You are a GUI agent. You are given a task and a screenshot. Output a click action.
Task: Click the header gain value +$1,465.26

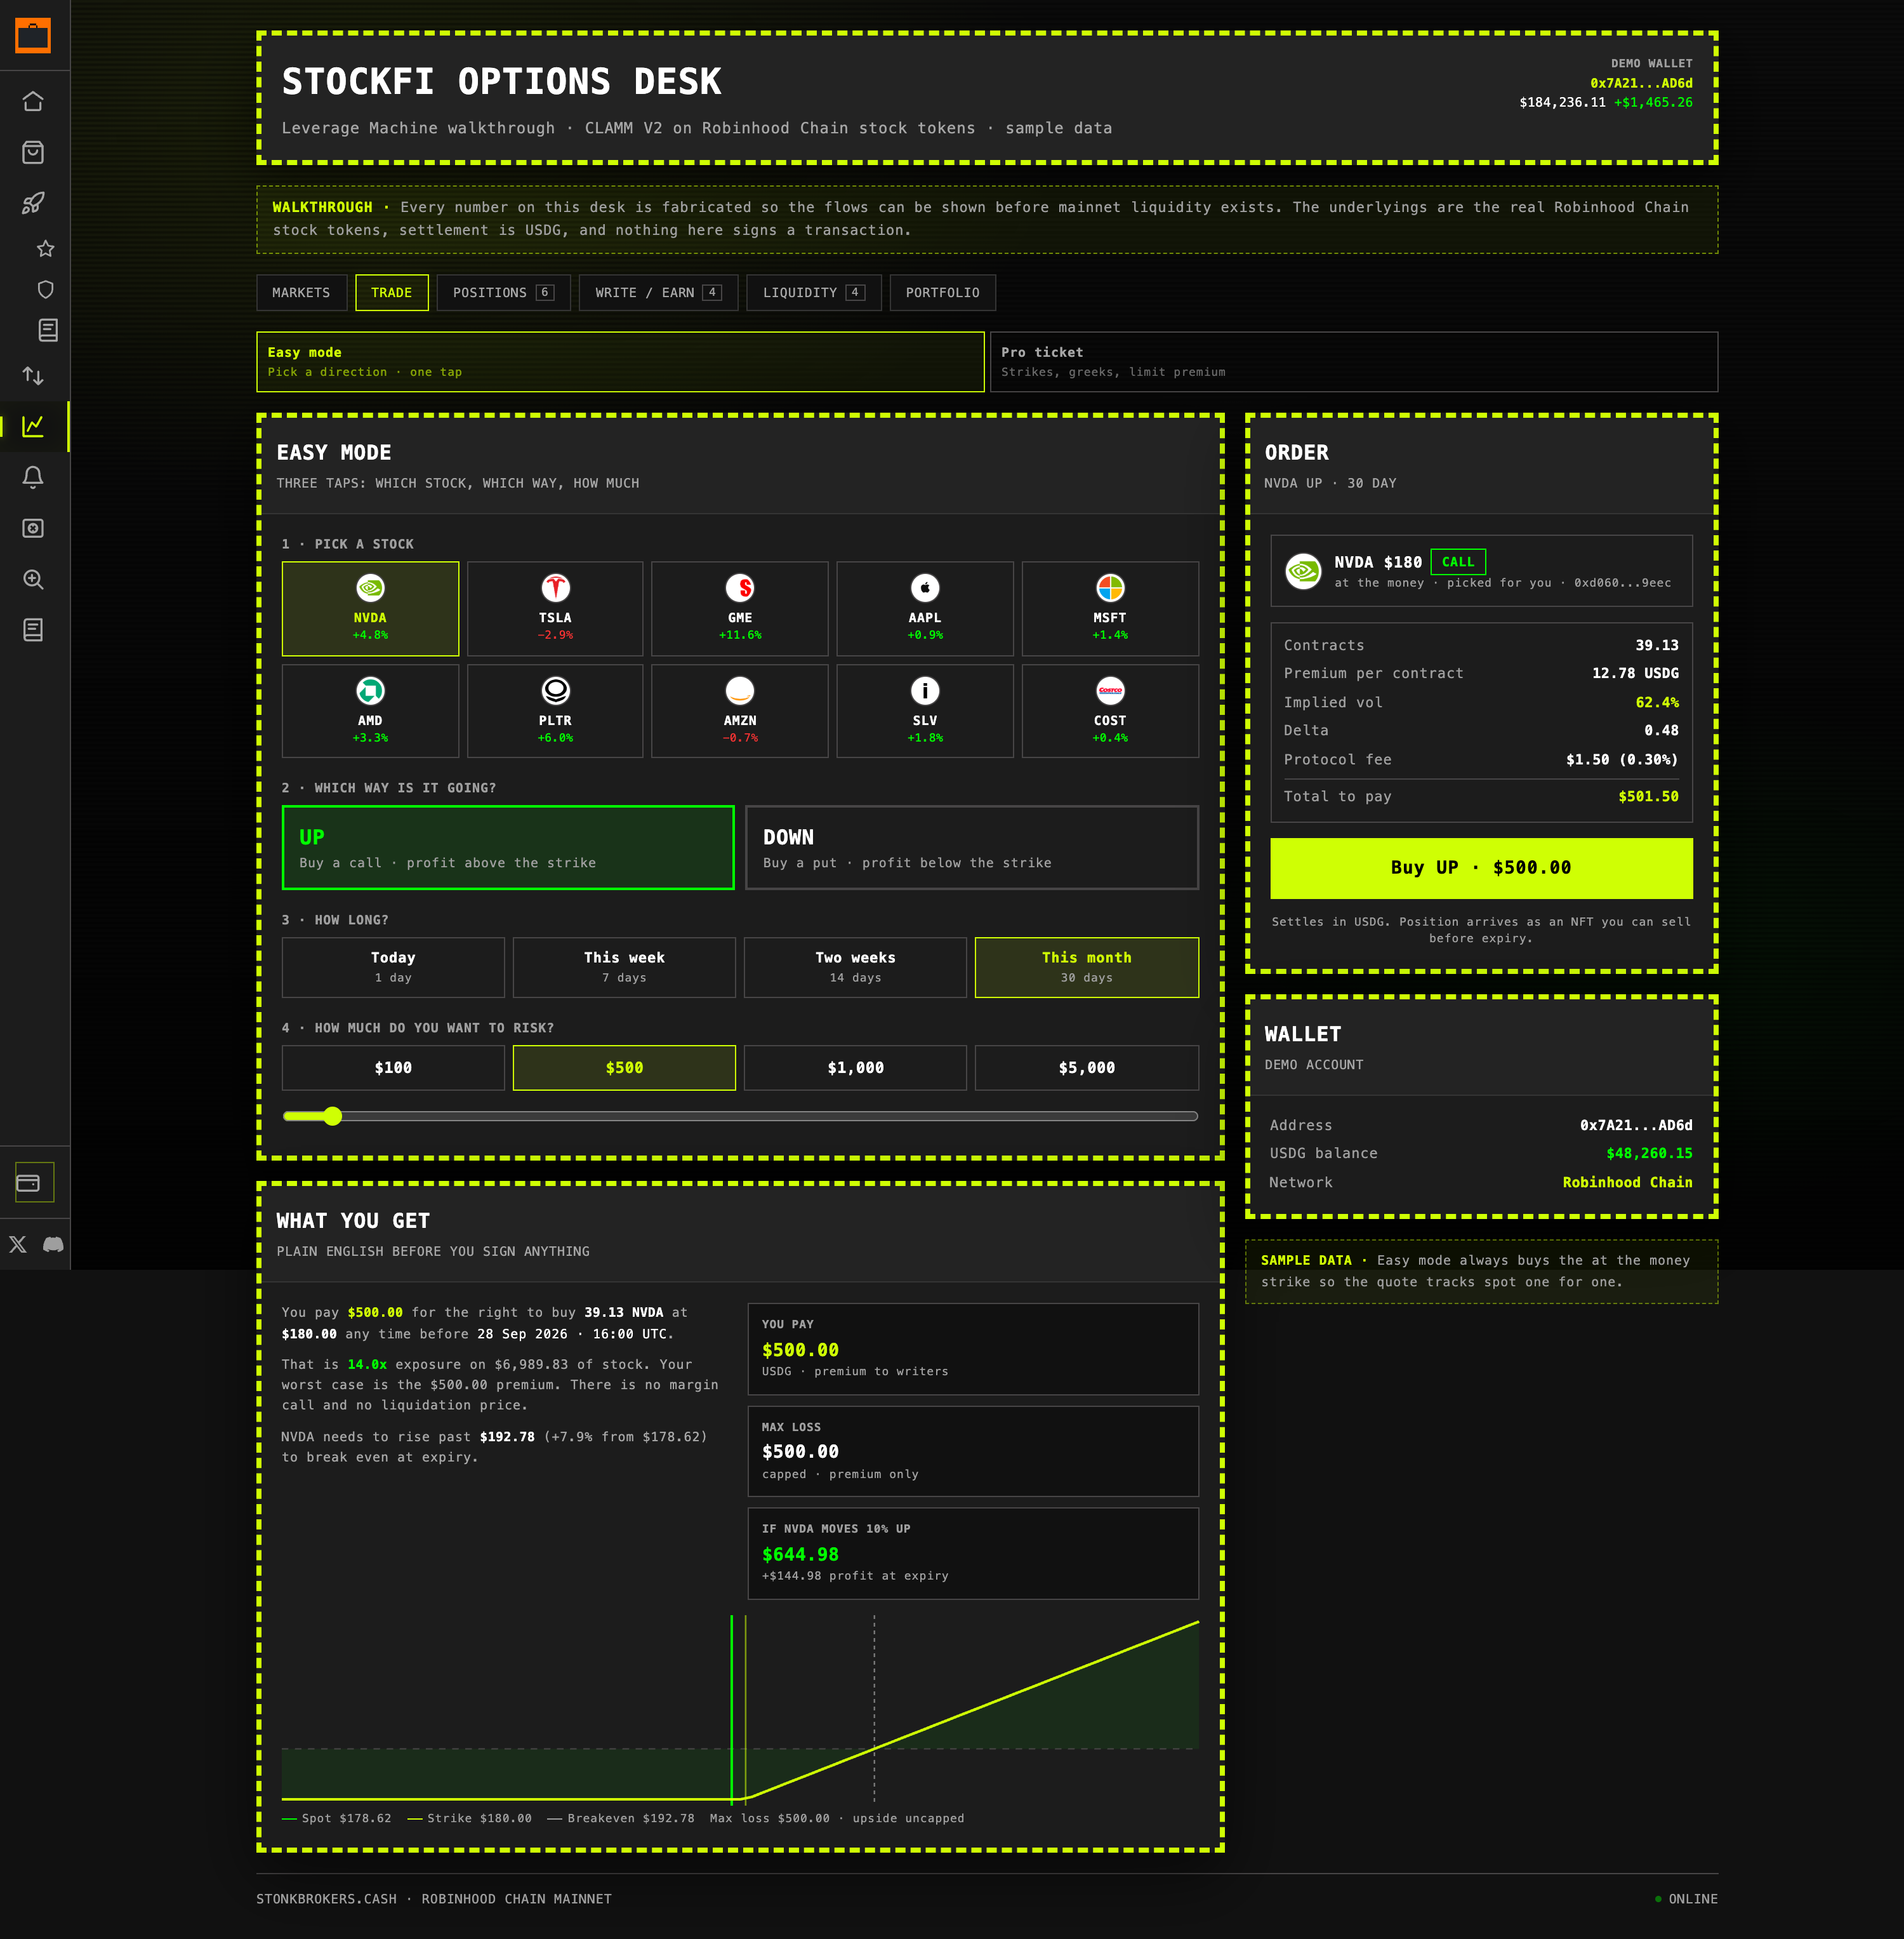click(x=1653, y=102)
